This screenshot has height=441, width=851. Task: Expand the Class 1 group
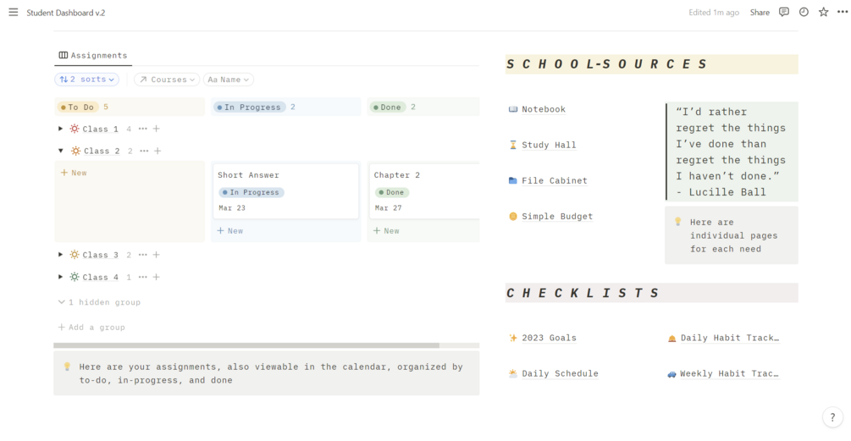coord(60,129)
